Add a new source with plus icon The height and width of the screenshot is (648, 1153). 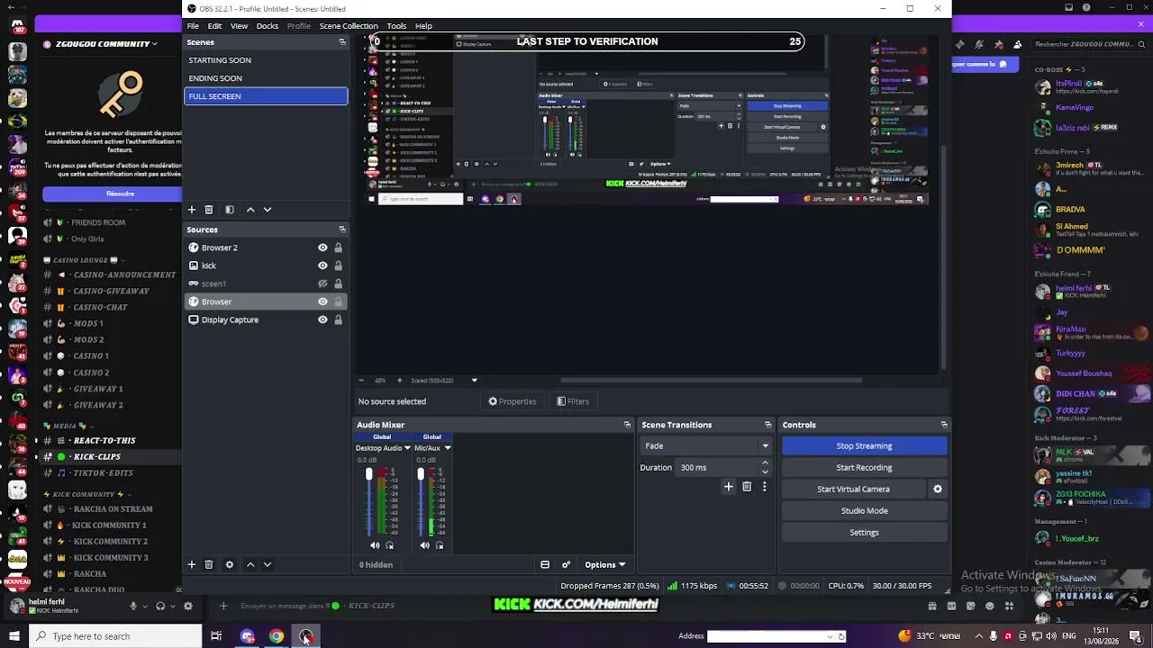191,564
